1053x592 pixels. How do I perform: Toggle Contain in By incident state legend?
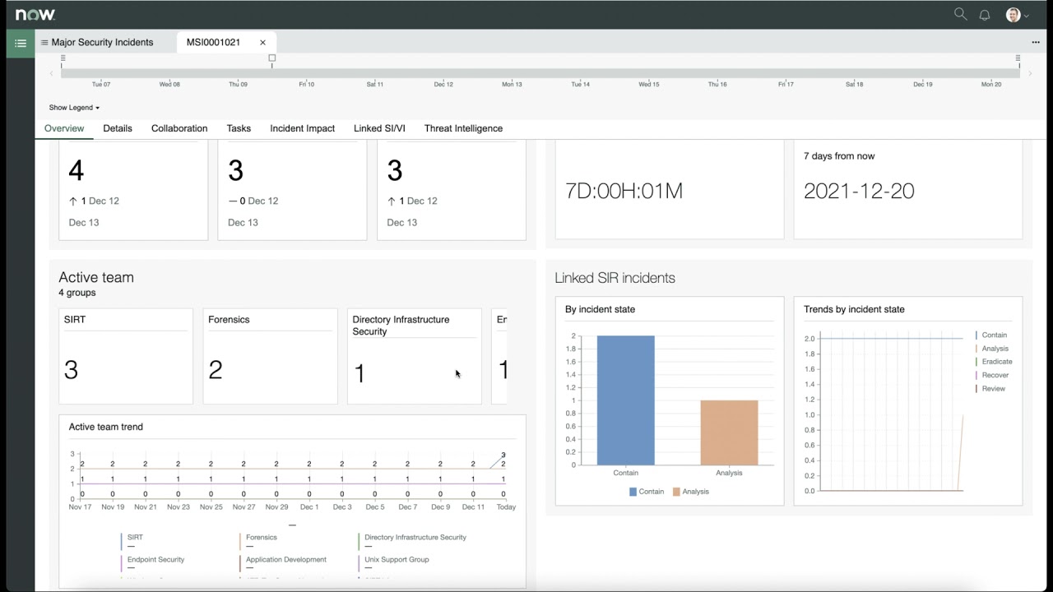tap(647, 492)
